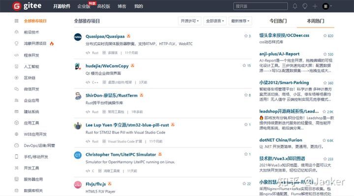The image size is (354, 196).
Task: Click the CT avatar of Christopher Tom
Action: 78,155
